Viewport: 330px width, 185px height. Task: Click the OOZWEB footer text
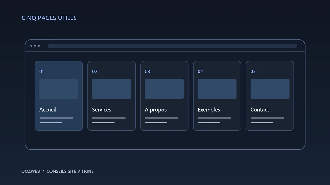point(31,171)
